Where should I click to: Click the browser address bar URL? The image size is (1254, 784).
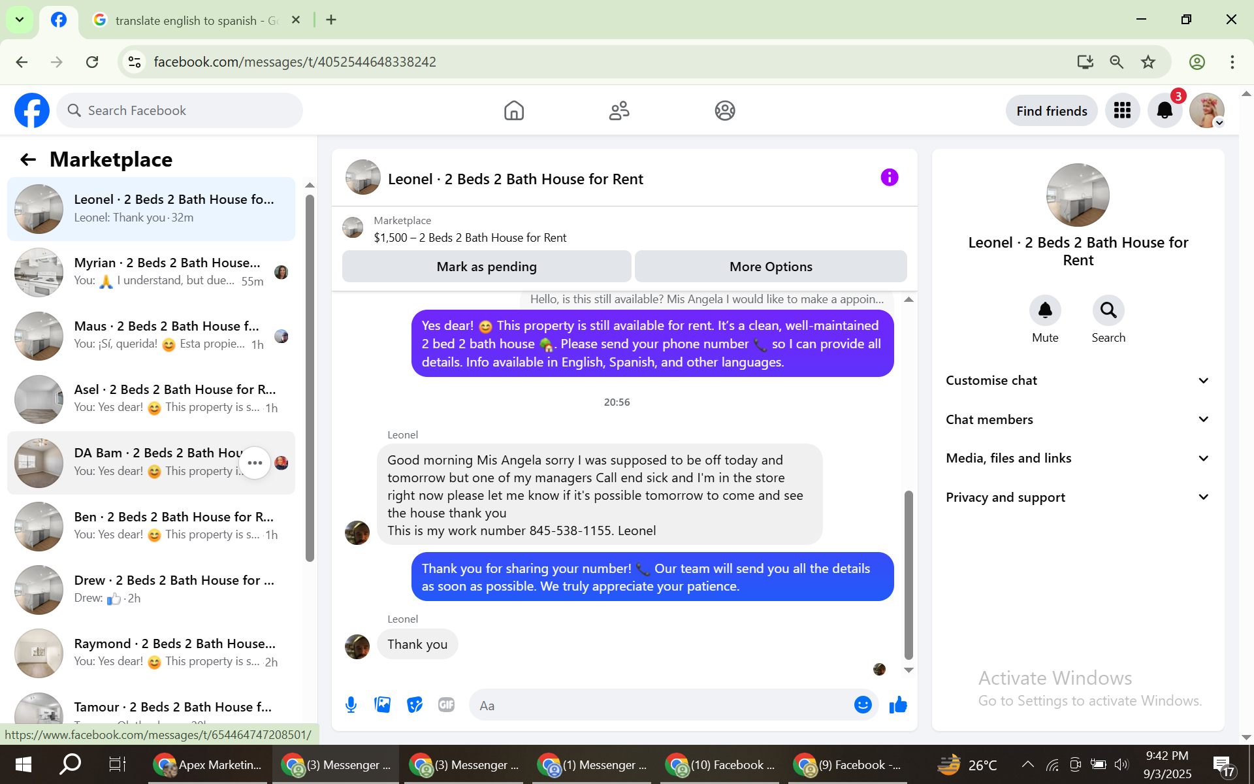(x=295, y=62)
